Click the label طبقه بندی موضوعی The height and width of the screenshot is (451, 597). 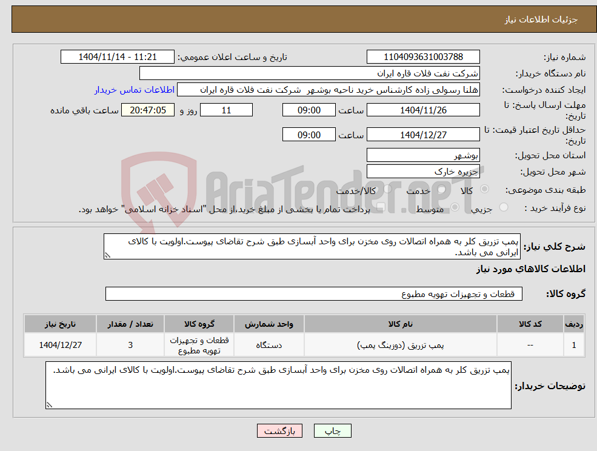pyautogui.click(x=545, y=190)
